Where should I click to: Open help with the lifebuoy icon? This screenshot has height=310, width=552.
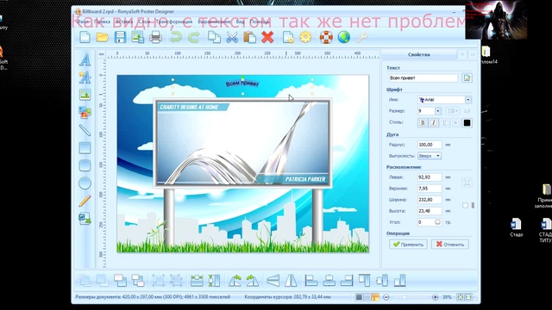[326, 37]
